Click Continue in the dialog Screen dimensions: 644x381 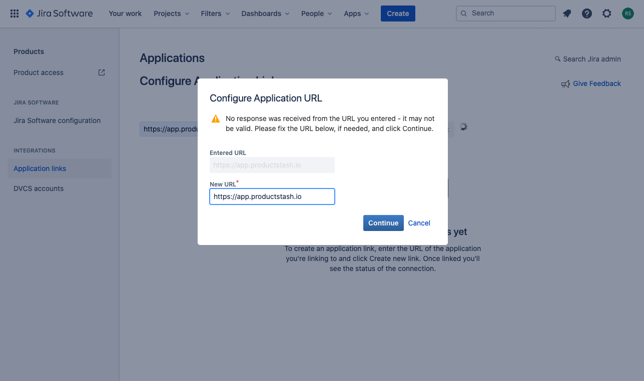click(383, 223)
